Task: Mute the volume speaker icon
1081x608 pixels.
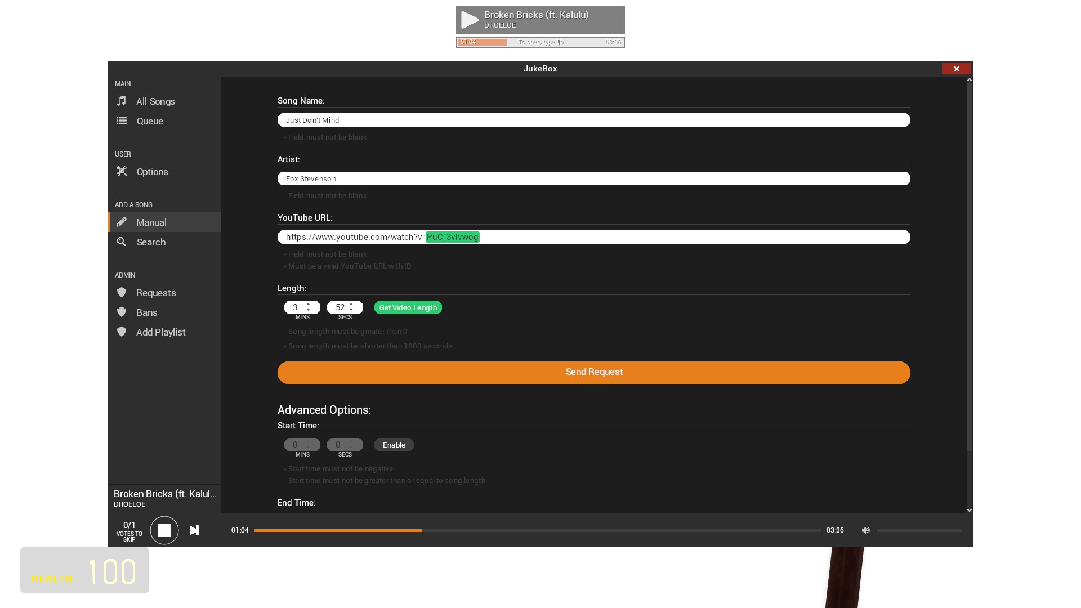Action: click(x=866, y=530)
